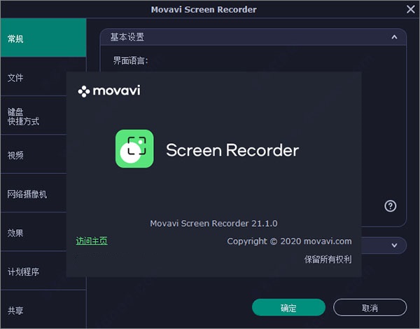Switch to the 文件 files tab

34,77
